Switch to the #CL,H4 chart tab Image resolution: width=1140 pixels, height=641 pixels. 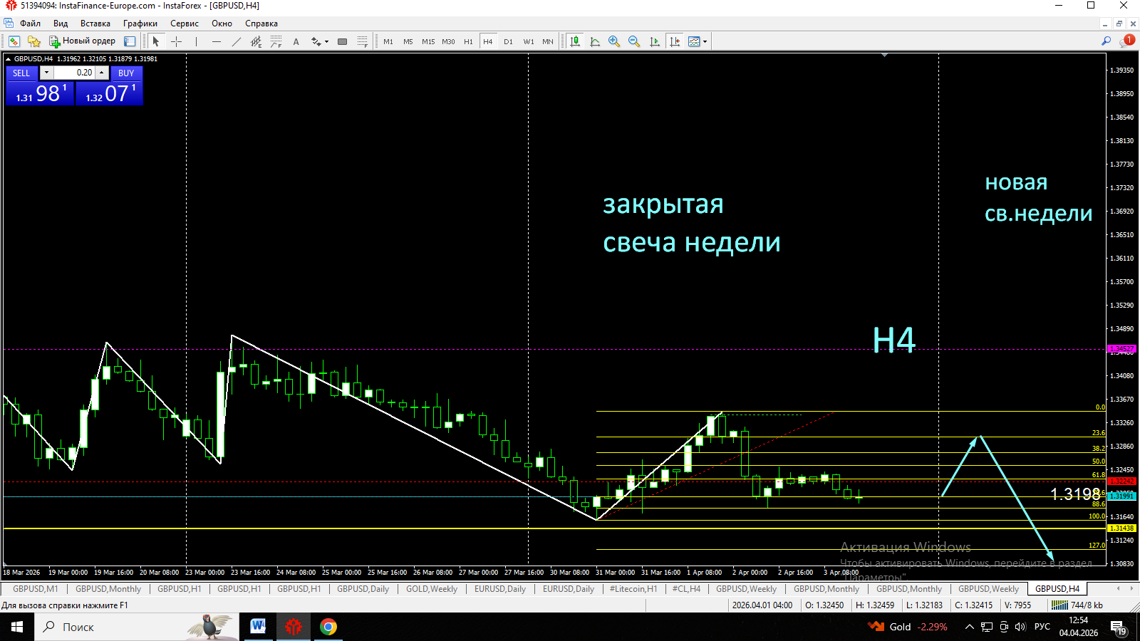click(x=686, y=589)
